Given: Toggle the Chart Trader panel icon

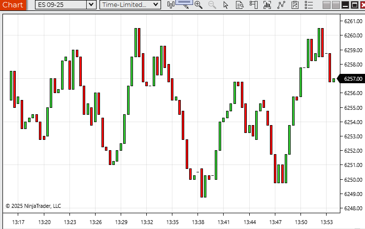Looking at the screenshot, I should 253,5.
